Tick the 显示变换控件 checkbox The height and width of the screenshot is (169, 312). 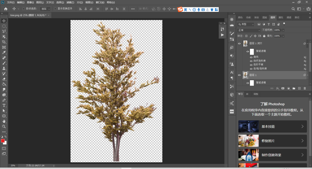pyautogui.click(x=55, y=9)
